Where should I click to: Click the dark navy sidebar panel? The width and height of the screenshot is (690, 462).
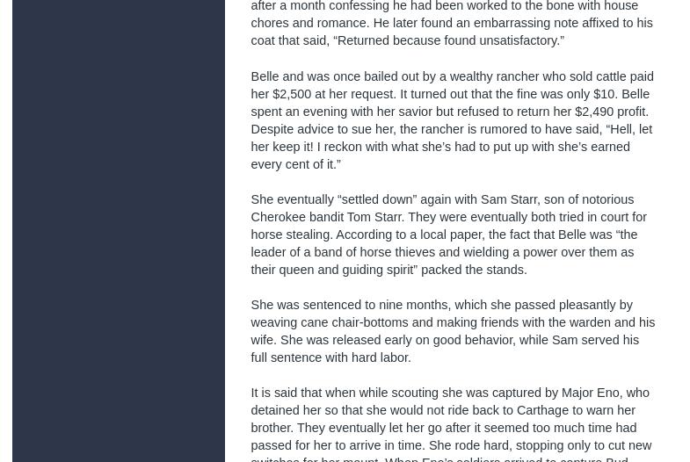click(119, 231)
